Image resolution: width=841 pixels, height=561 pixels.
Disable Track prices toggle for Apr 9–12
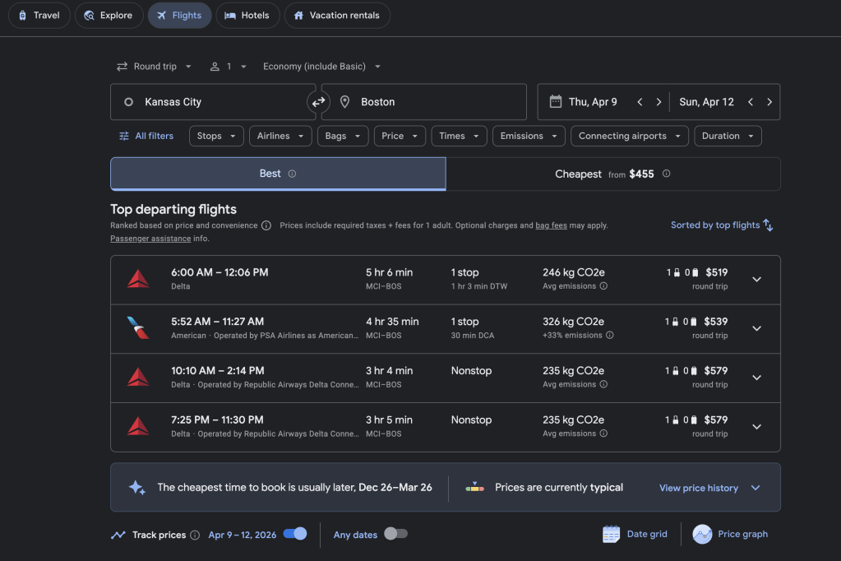coord(295,534)
